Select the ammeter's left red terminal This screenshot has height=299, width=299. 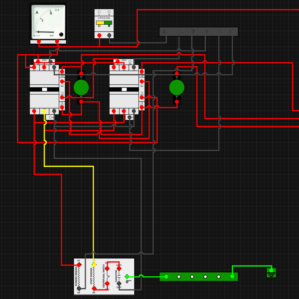pos(39,41)
